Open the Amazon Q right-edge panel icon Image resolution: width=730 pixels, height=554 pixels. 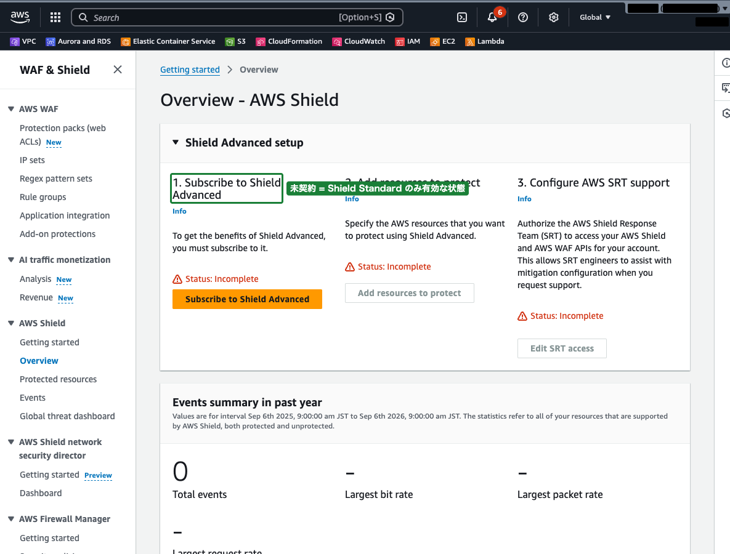tap(725, 113)
